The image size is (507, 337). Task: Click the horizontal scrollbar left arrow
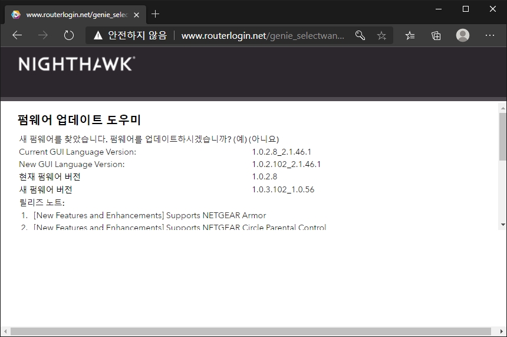[x=5, y=332]
